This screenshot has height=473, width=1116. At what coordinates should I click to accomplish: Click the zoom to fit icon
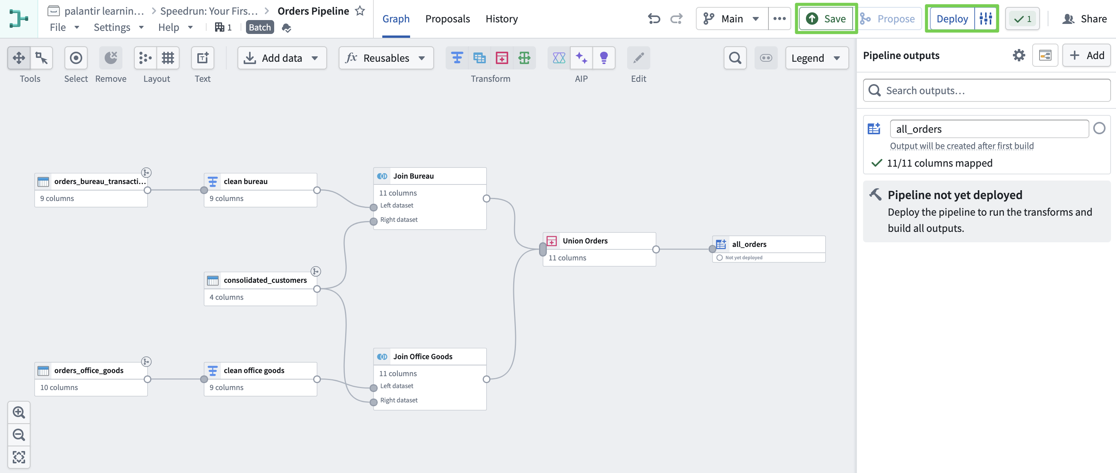19,457
